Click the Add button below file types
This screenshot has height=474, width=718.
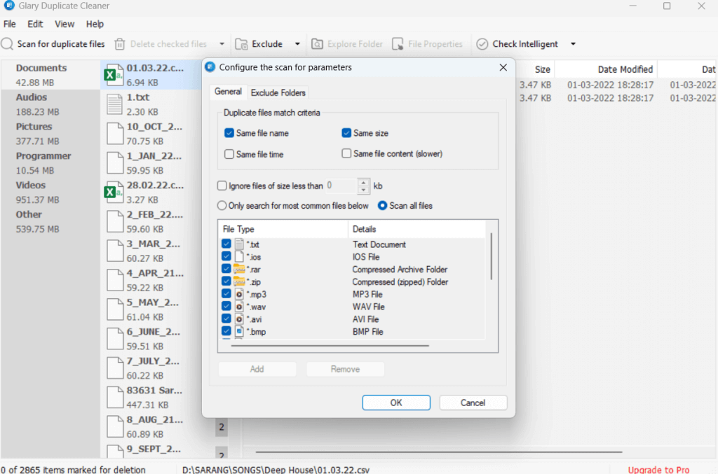click(x=257, y=369)
